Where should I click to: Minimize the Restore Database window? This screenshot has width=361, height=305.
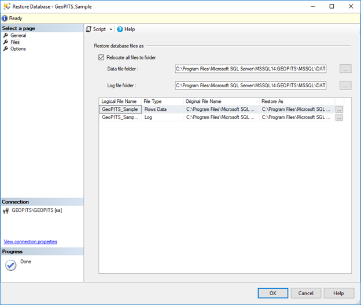click(312, 6)
